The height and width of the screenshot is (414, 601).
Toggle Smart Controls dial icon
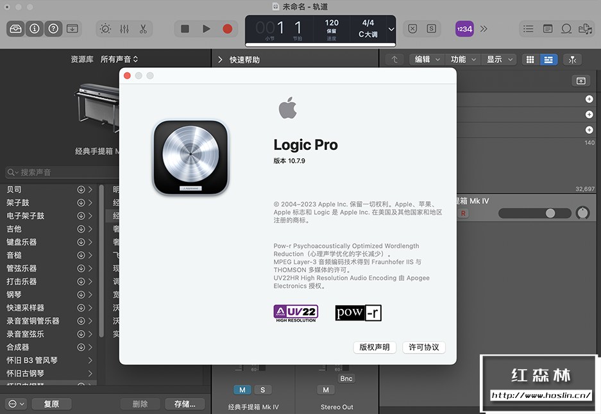tap(105, 29)
